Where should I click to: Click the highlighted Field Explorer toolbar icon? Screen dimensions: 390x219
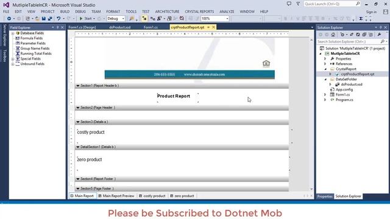click(x=144, y=19)
